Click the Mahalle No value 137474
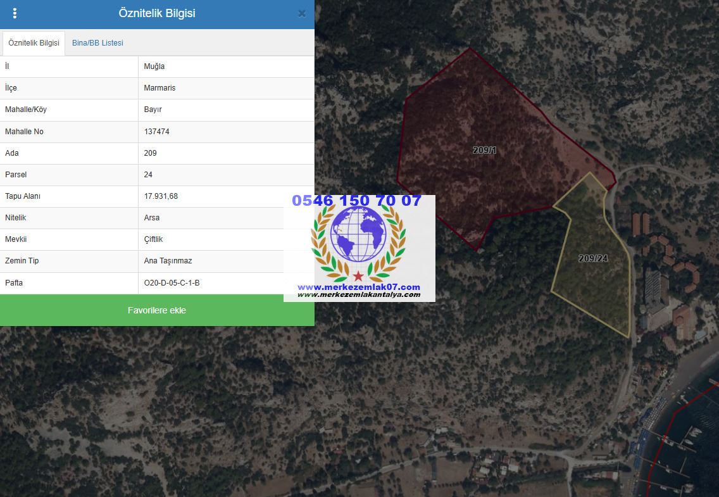This screenshot has width=719, height=497. click(156, 132)
